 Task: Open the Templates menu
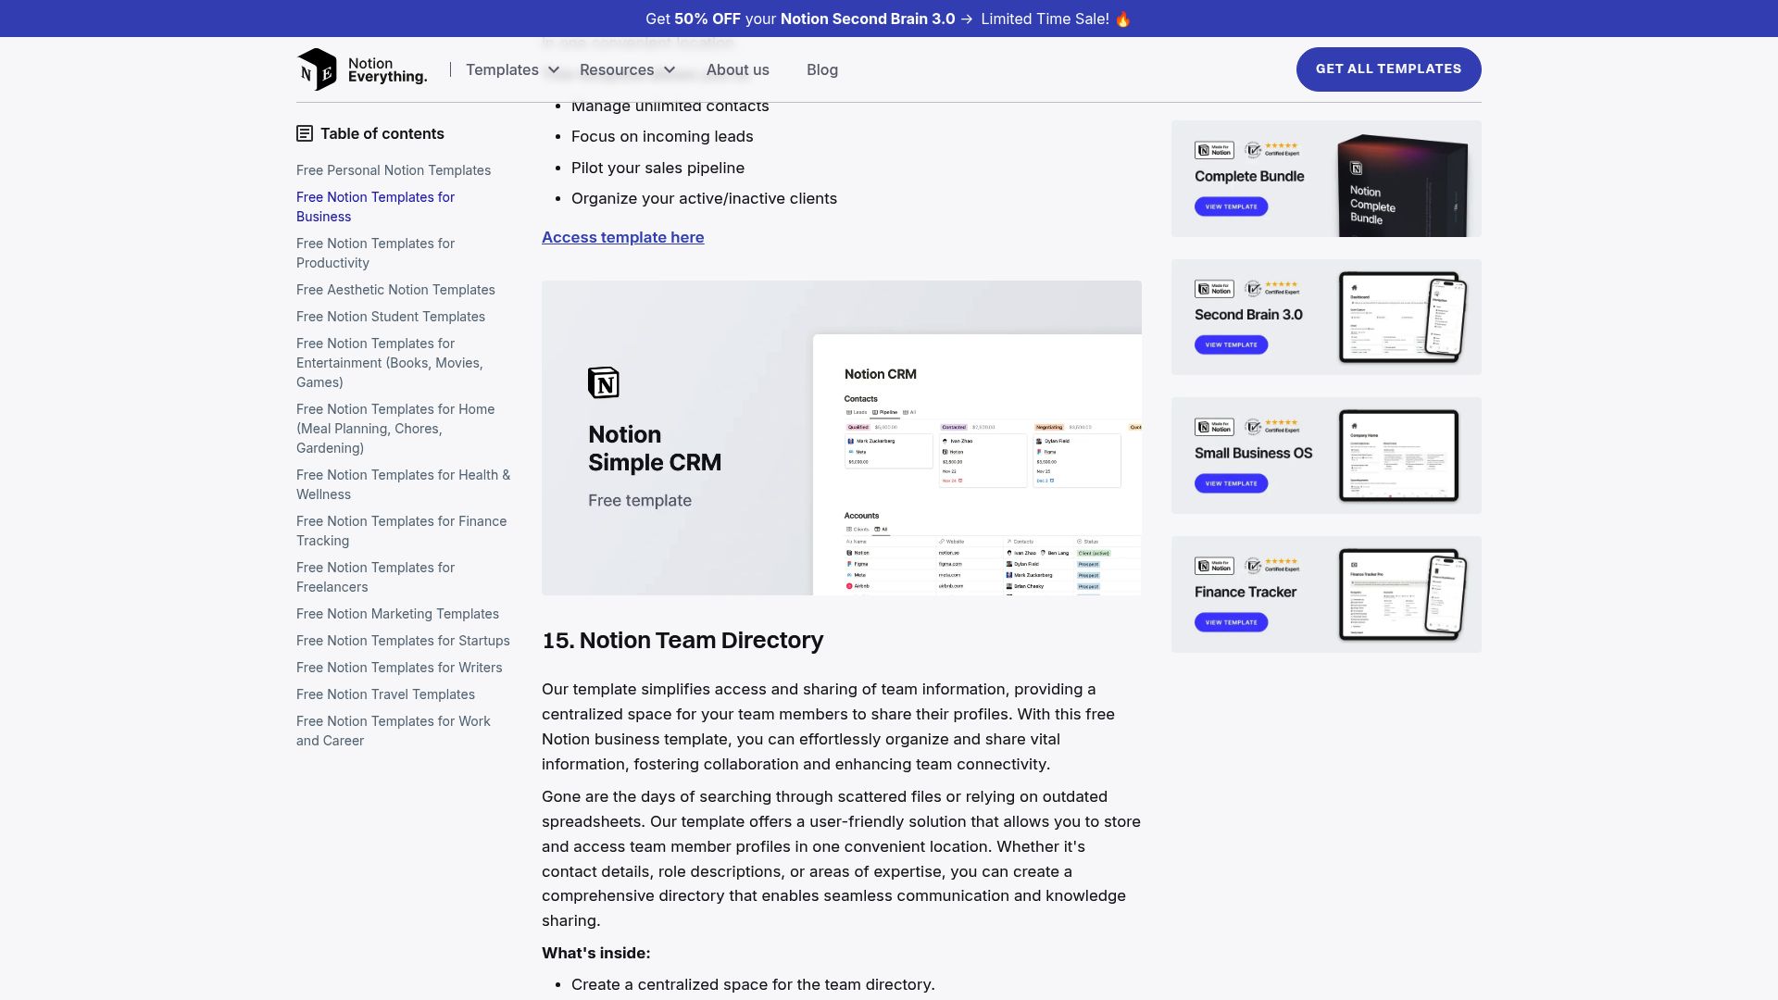(502, 69)
